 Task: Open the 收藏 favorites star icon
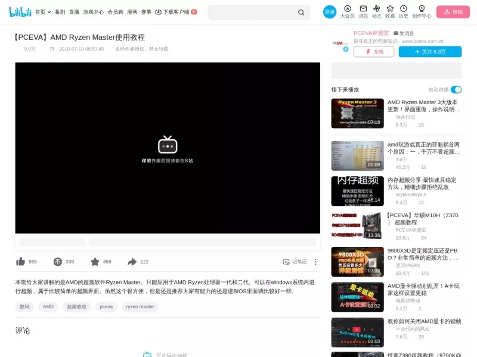pos(390,8)
